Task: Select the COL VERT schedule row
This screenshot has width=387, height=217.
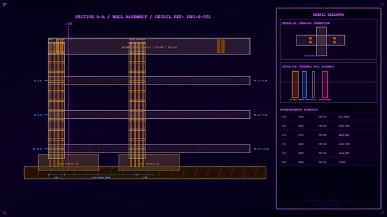Action: click(x=328, y=117)
